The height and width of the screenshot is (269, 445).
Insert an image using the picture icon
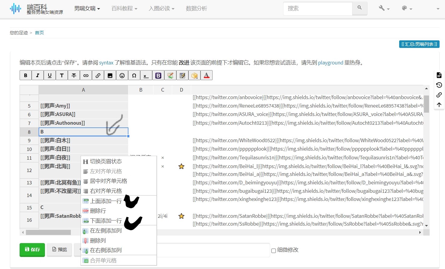(110, 75)
